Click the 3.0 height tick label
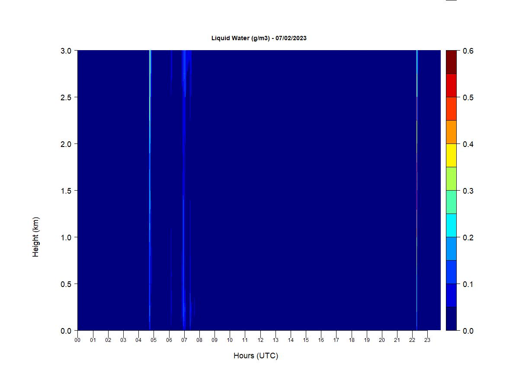The height and width of the screenshot is (389, 519). [66, 51]
